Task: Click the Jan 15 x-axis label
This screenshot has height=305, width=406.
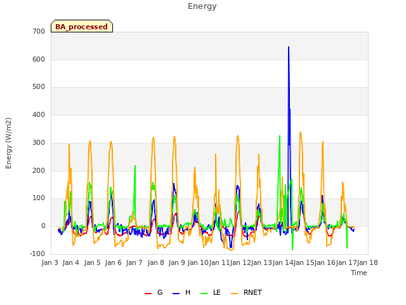Action: click(x=304, y=262)
